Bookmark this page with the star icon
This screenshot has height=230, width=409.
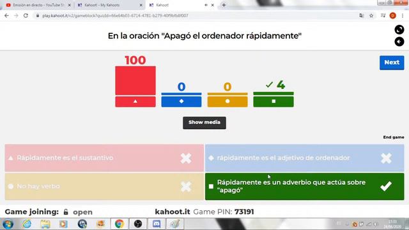pyautogui.click(x=371, y=15)
